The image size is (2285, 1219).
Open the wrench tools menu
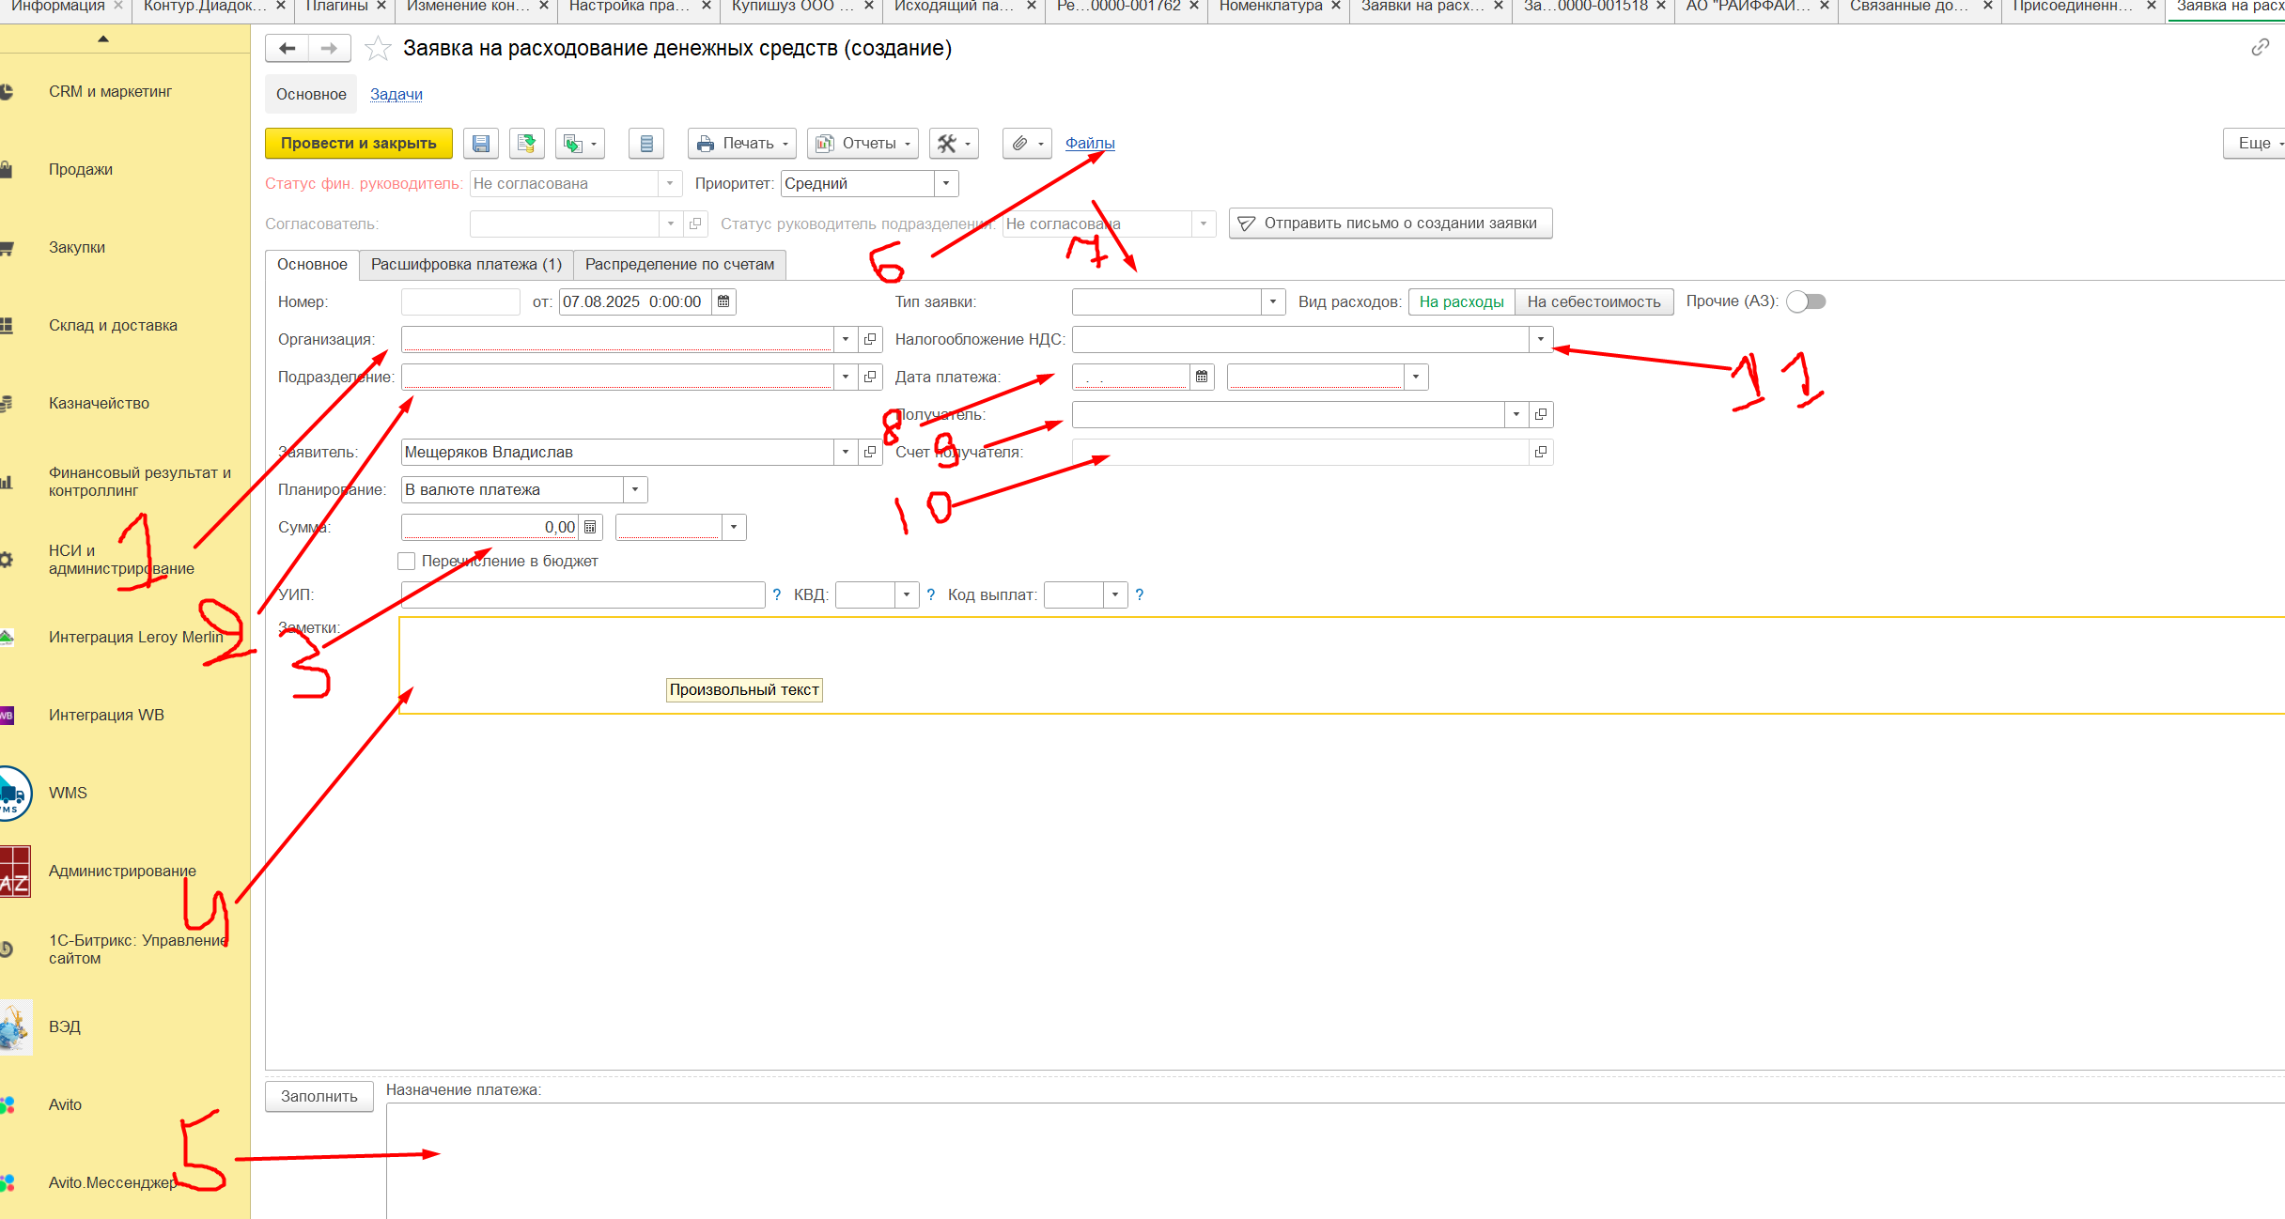point(953,144)
